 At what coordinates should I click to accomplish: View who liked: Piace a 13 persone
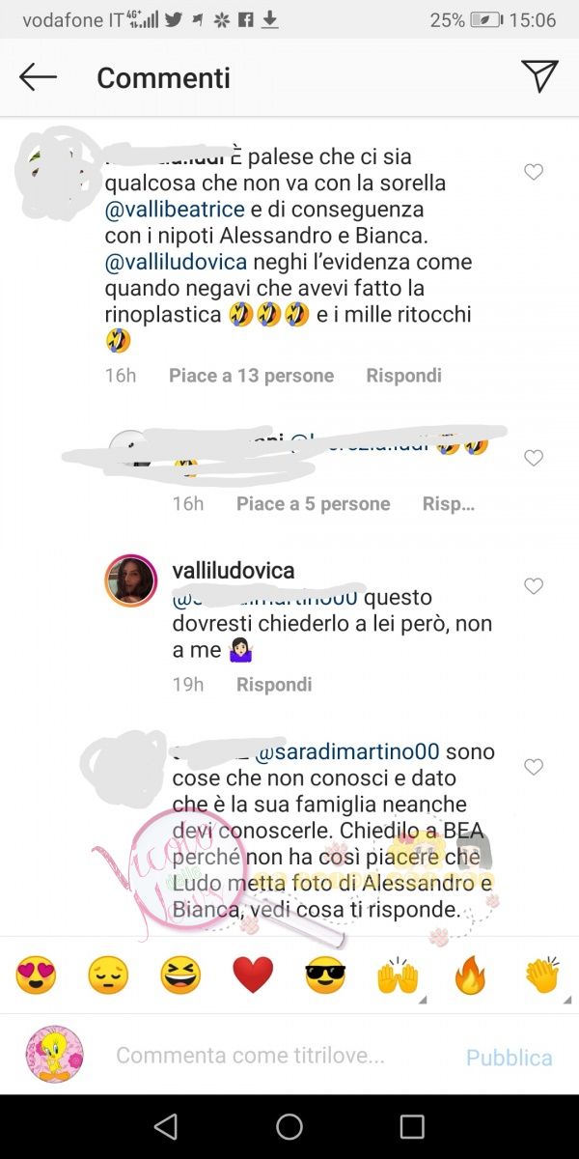coord(251,376)
